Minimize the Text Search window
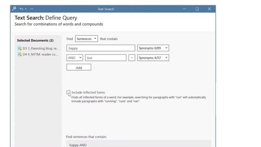 point(184,9)
